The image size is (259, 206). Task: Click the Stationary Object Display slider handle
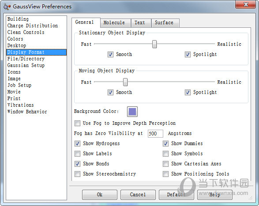click(154, 44)
